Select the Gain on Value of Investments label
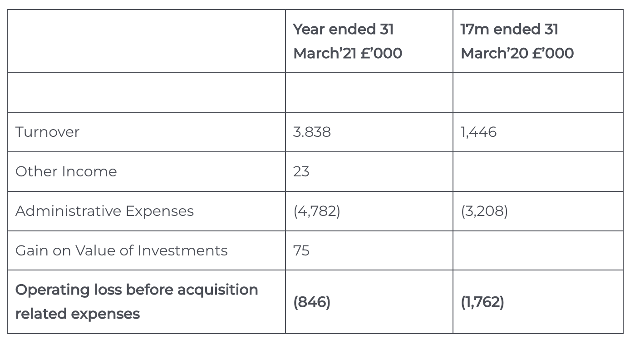The width and height of the screenshot is (630, 340). 121,251
